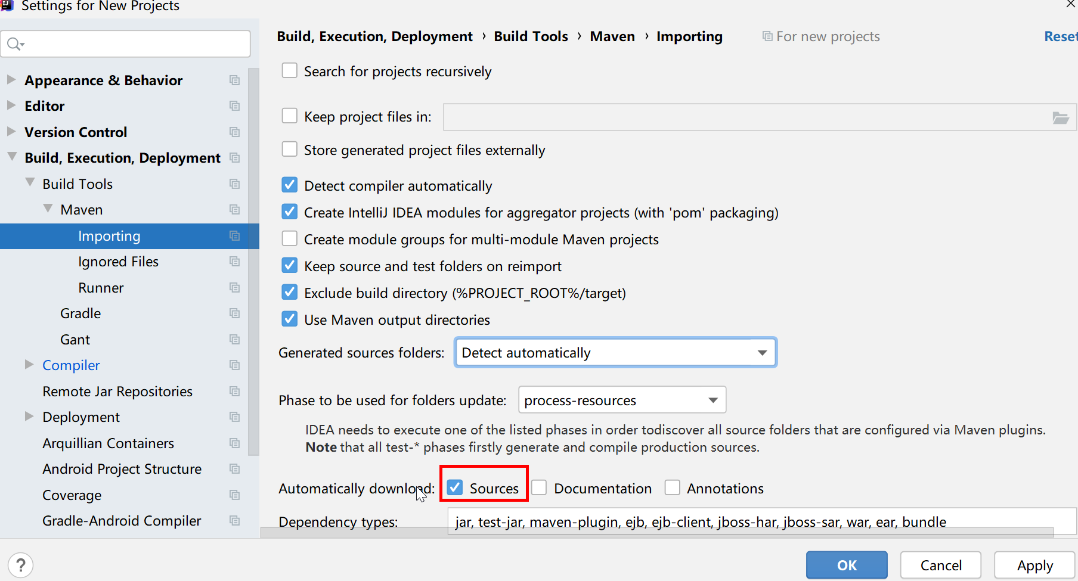
Task: Click the project-level icon beside Importing
Action: pyautogui.click(x=234, y=236)
